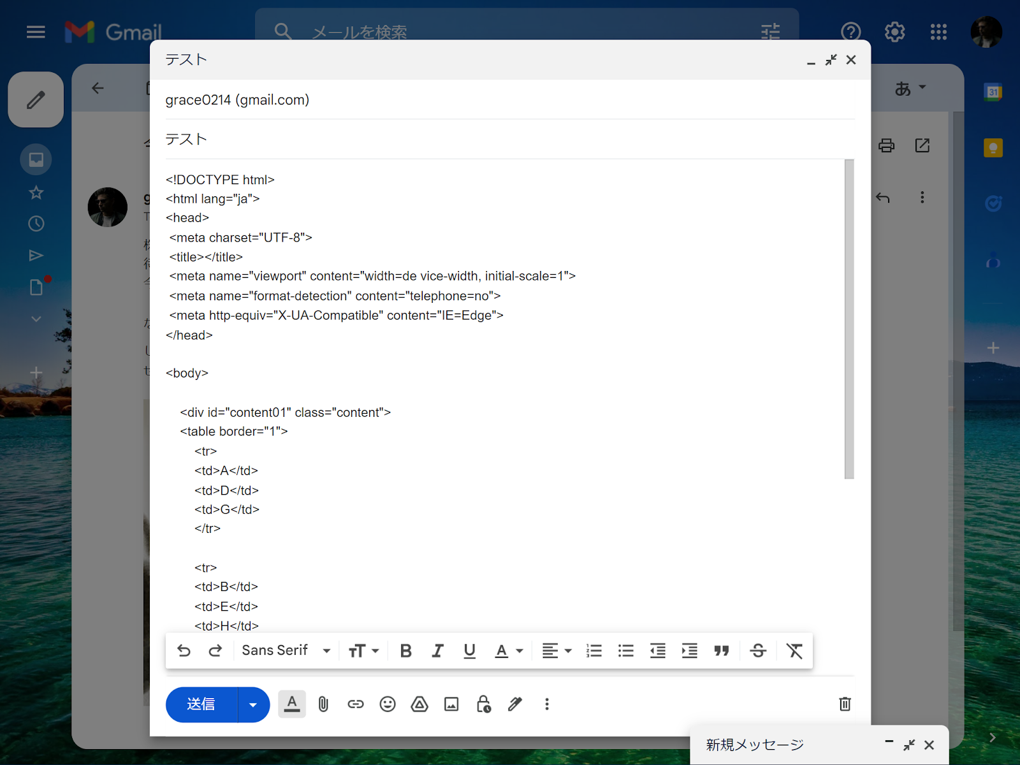Insert a file from Google Drive
Image resolution: width=1020 pixels, height=765 pixels.
[419, 704]
